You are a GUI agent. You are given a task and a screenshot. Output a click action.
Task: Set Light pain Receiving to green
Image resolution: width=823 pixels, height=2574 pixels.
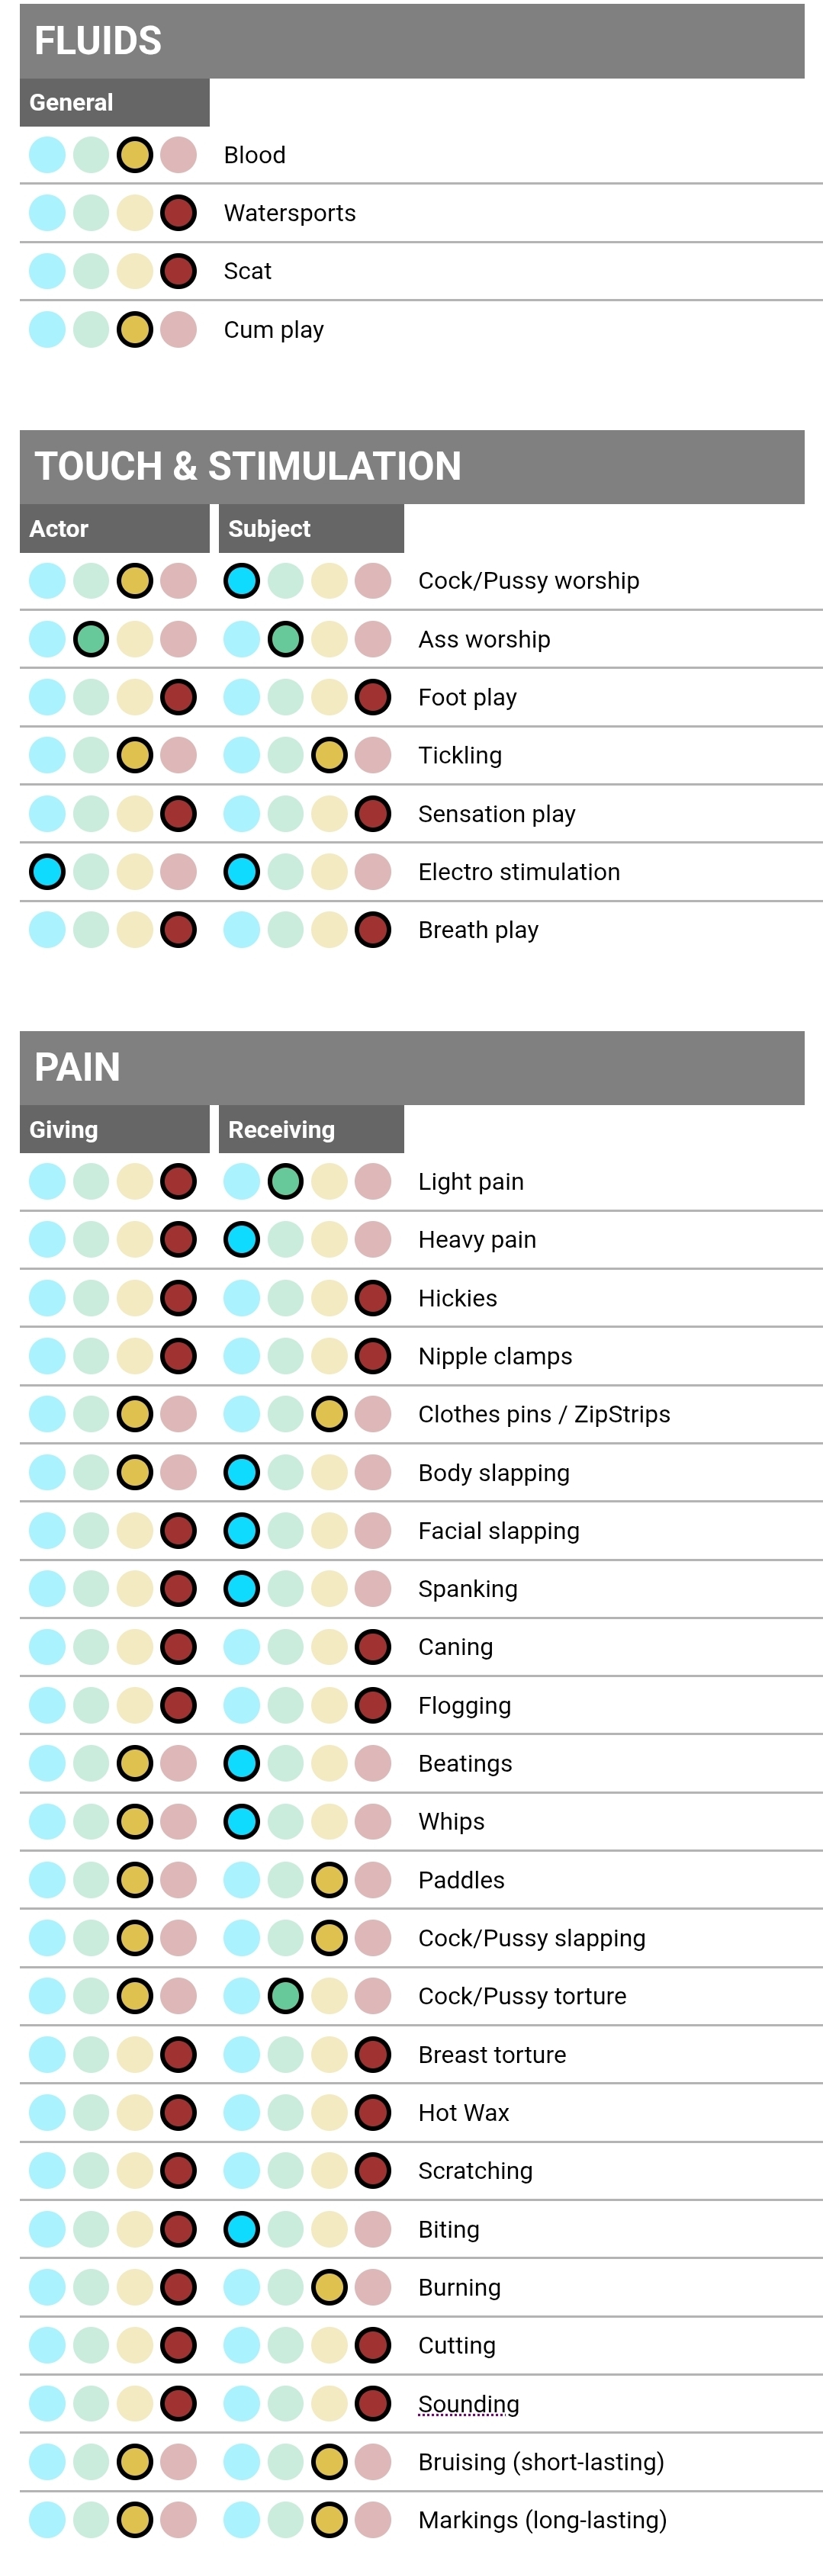tap(286, 1181)
